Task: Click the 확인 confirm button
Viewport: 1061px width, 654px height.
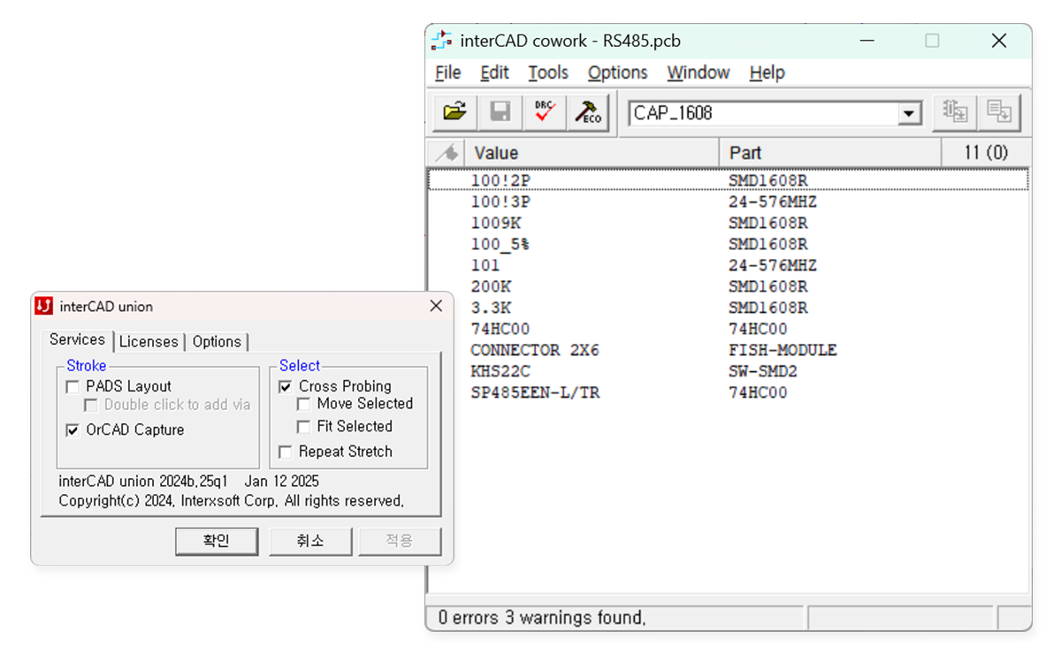Action: [217, 541]
